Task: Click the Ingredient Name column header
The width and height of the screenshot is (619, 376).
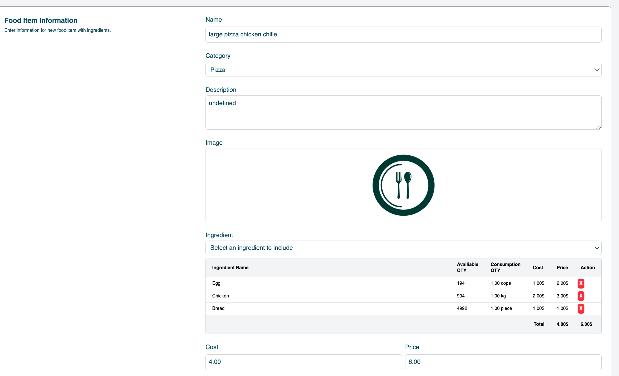Action: tap(230, 268)
